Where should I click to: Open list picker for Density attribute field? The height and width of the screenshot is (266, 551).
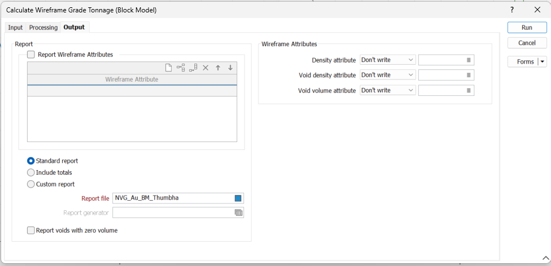(x=469, y=60)
